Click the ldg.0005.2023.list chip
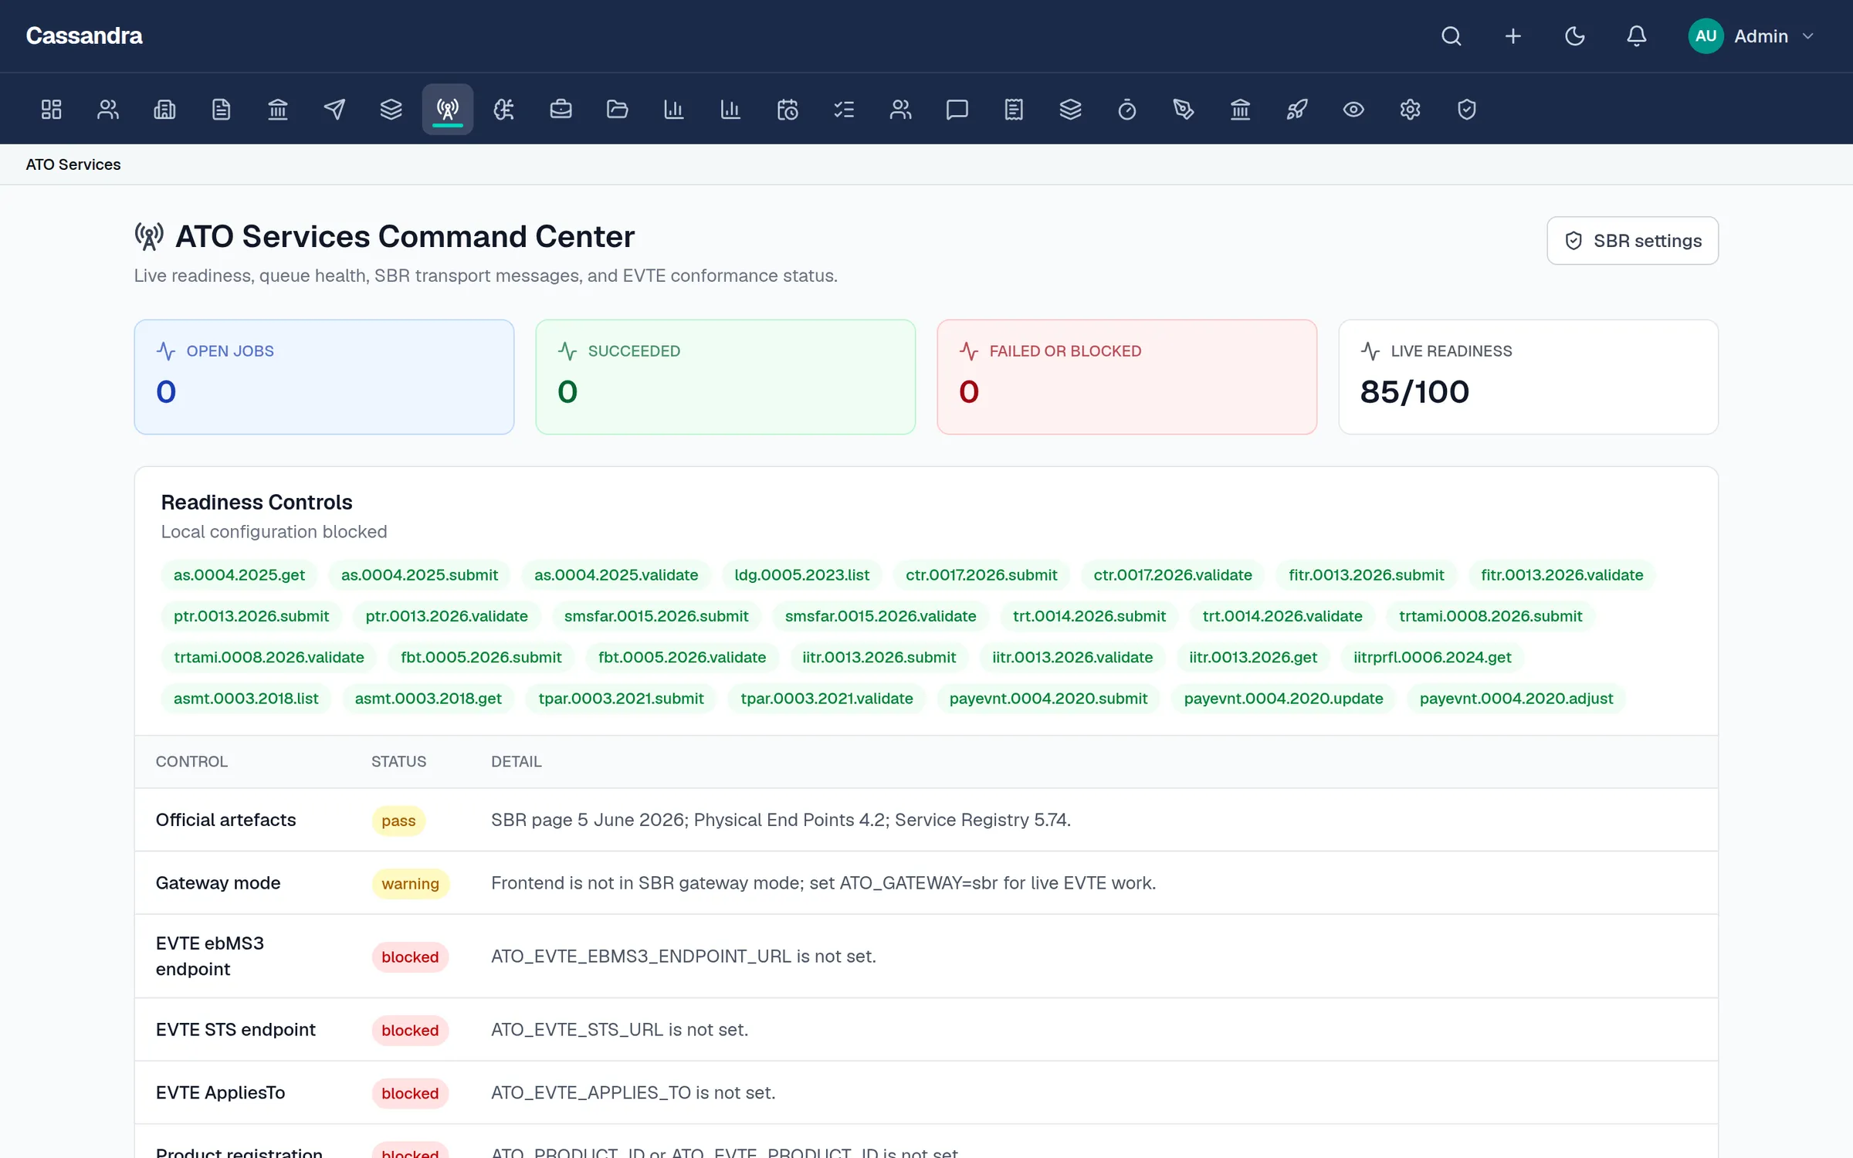This screenshot has height=1158, width=1853. click(x=801, y=575)
